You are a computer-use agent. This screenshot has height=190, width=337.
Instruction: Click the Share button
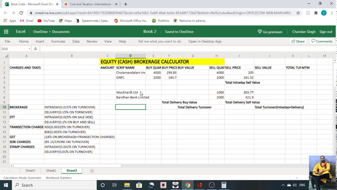pos(298,41)
